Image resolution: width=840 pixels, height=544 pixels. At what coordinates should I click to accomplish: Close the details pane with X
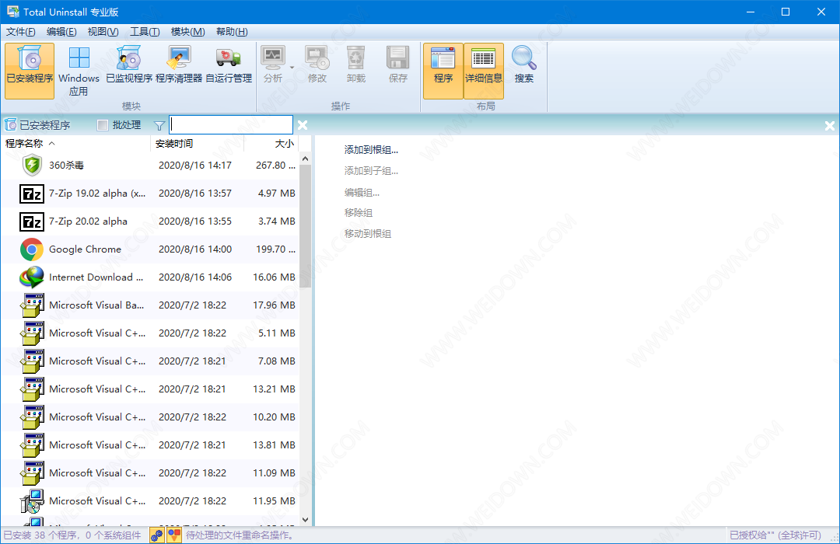click(x=830, y=126)
